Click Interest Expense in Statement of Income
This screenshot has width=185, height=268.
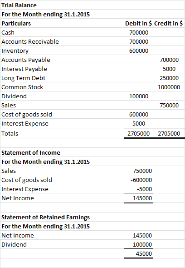pyautogui.click(x=25, y=189)
